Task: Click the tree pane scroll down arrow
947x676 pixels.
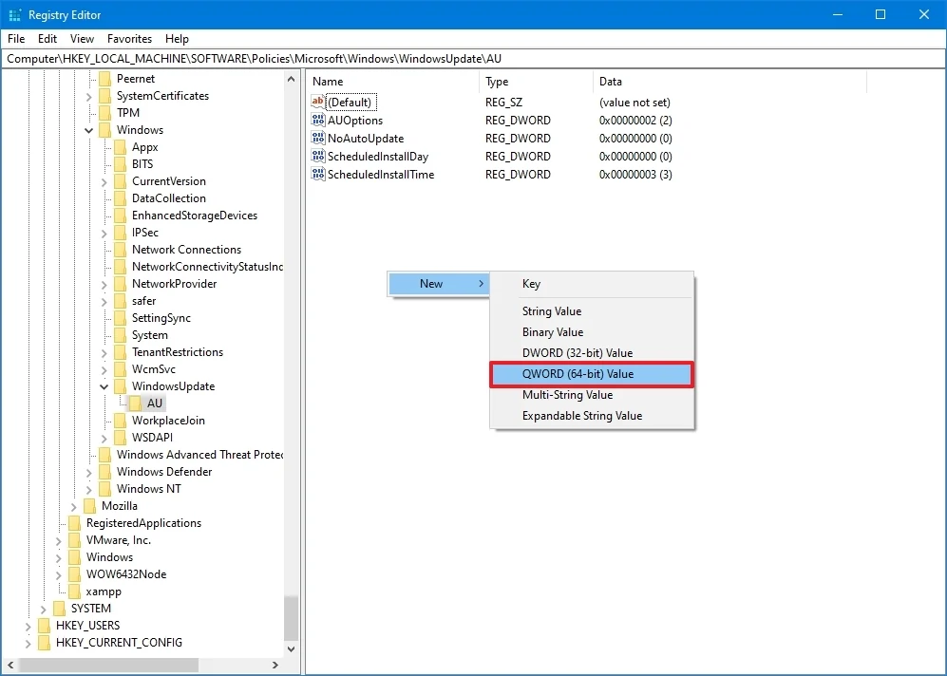Action: click(291, 648)
